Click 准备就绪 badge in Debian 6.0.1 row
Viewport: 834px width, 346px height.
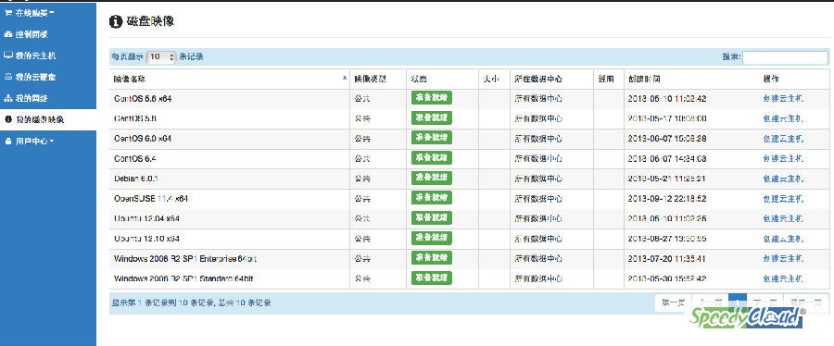tap(431, 178)
